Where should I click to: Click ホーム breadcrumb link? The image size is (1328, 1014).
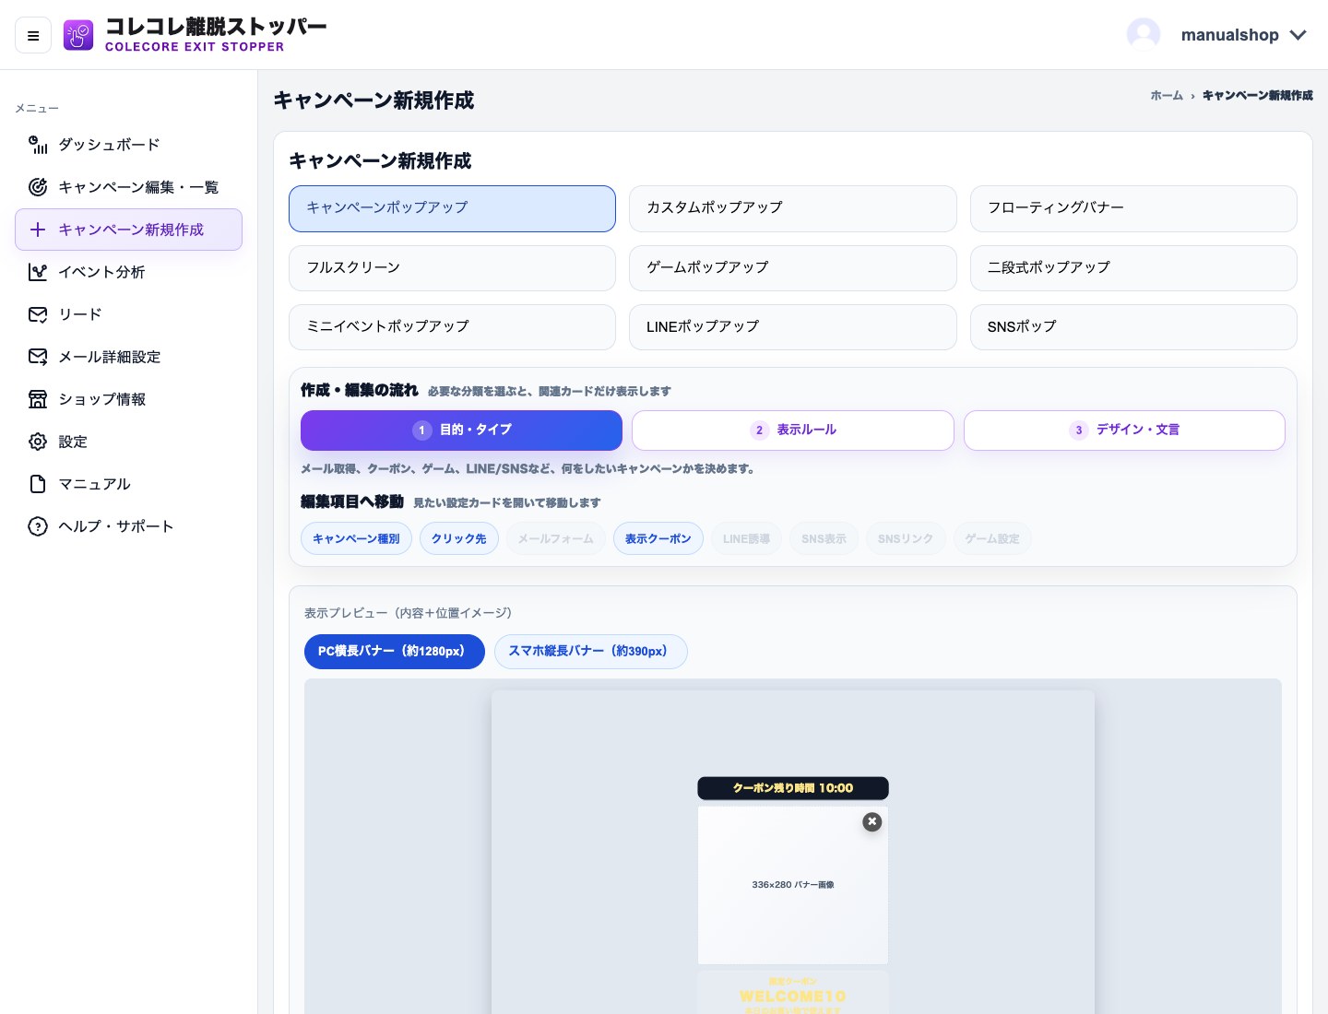tap(1167, 96)
